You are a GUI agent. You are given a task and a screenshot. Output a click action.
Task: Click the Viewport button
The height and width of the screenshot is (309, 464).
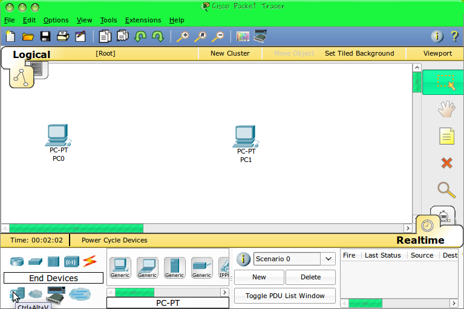pos(437,54)
